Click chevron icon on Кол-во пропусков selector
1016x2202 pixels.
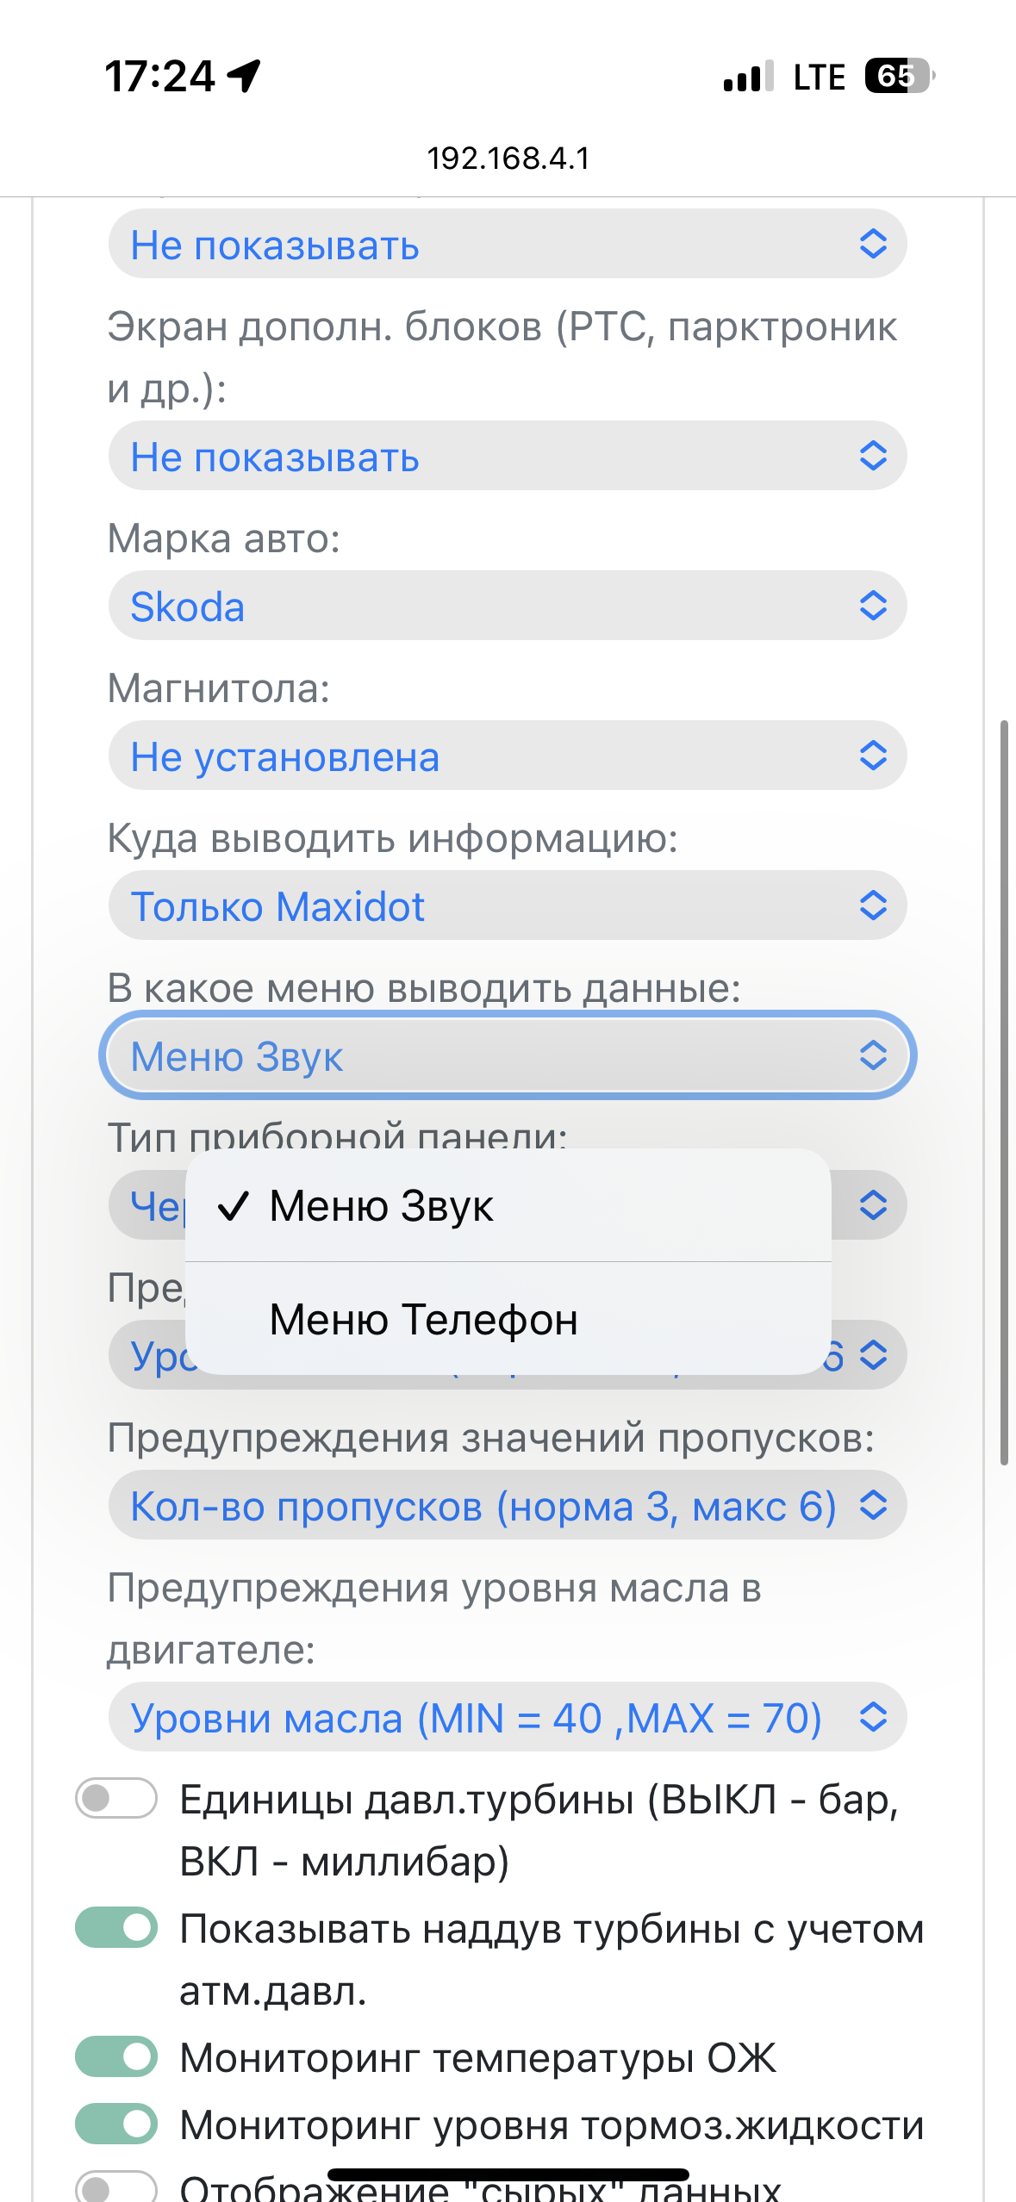coord(873,1505)
